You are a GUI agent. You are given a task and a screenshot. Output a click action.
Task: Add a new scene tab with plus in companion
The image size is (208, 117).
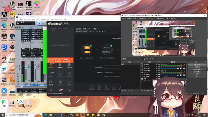click(72, 29)
